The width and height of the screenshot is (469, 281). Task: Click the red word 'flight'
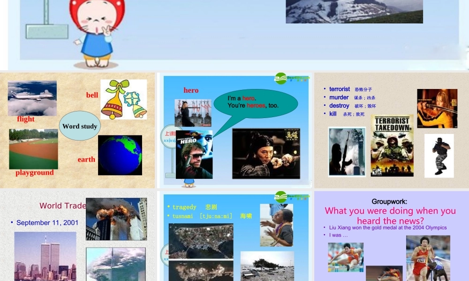click(x=26, y=119)
